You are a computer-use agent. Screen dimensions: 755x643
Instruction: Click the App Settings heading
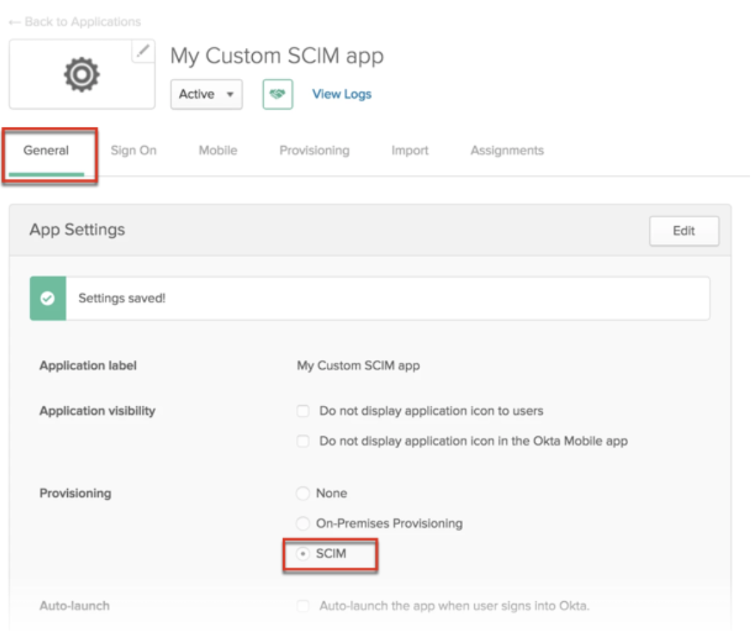tap(77, 230)
